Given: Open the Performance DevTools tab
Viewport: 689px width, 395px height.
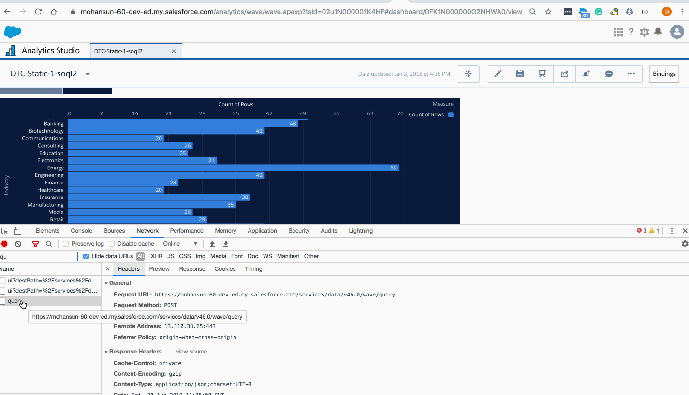Looking at the screenshot, I should pyautogui.click(x=187, y=231).
